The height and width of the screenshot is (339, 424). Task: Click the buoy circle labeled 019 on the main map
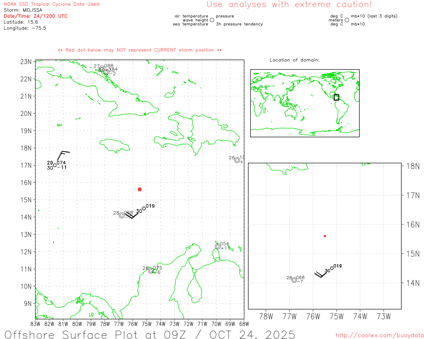[144, 209]
